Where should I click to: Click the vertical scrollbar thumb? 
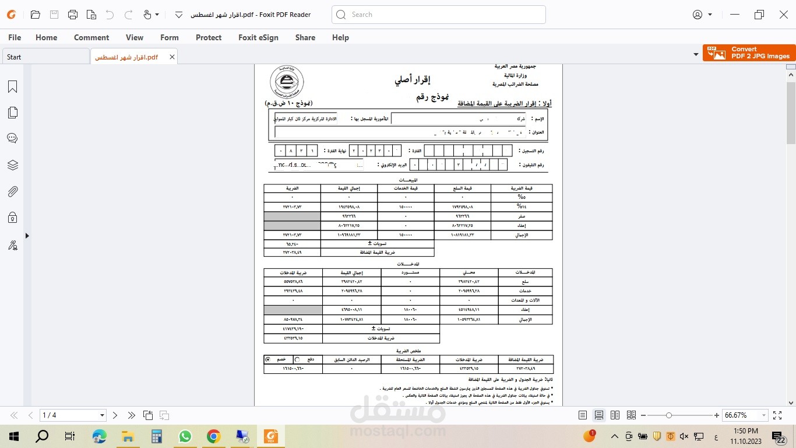coord(791,113)
